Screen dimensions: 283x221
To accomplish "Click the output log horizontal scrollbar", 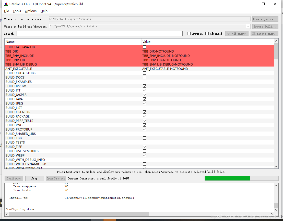I will [x=79, y=214].
